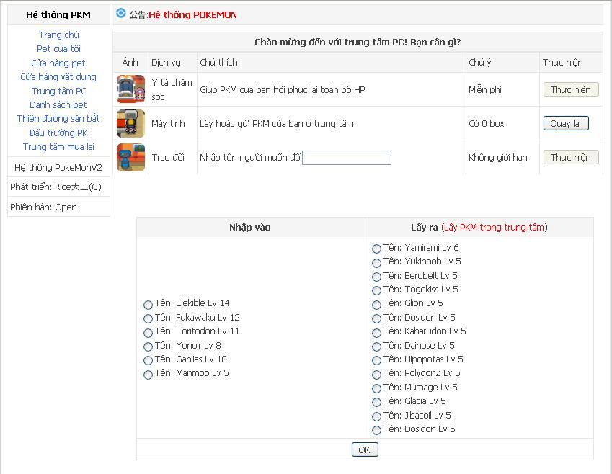Click Thực hiện for nurse care service
Viewport: 612px width, 474px height.
point(571,90)
